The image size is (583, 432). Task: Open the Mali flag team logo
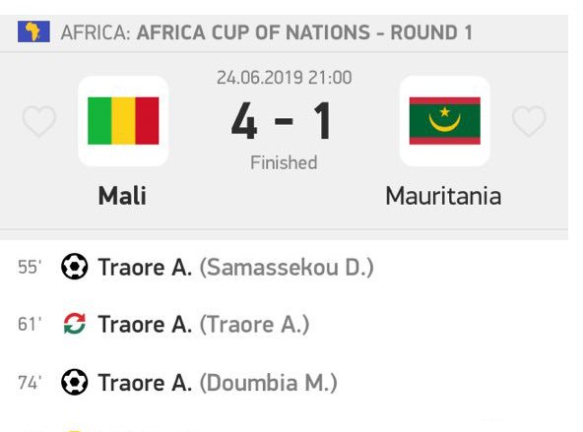pyautogui.click(x=123, y=121)
